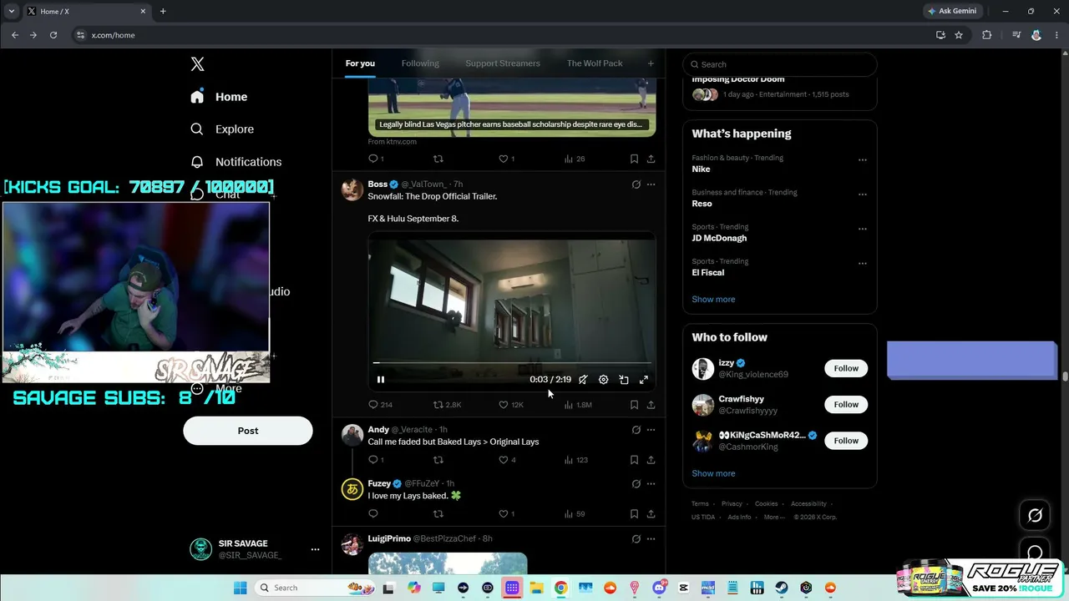The height and width of the screenshot is (601, 1069).
Task: Open more options on LuigiPrimo's post
Action: pos(651,539)
